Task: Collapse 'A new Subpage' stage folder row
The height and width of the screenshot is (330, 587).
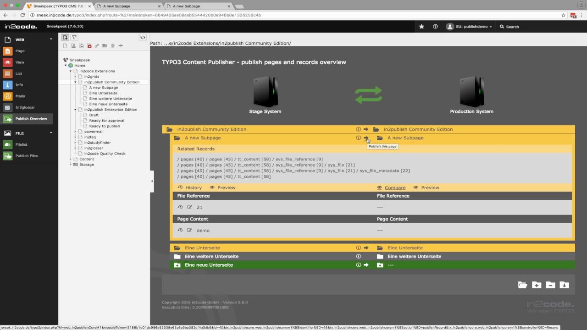Action: pos(177,138)
